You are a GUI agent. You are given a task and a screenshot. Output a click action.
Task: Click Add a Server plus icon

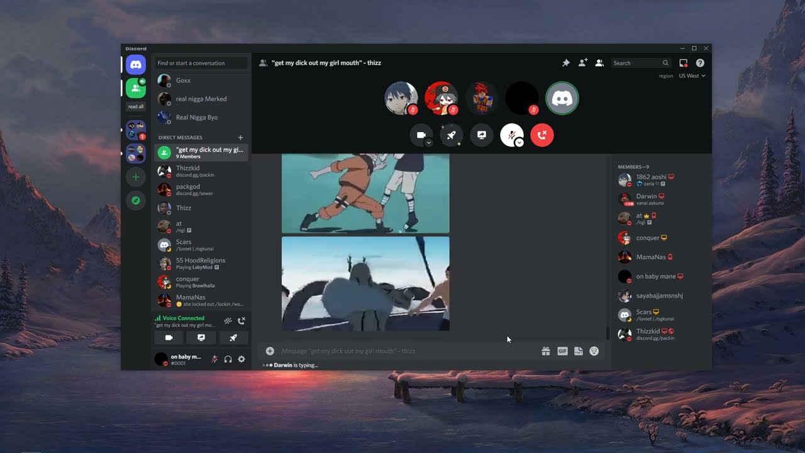[x=136, y=177]
